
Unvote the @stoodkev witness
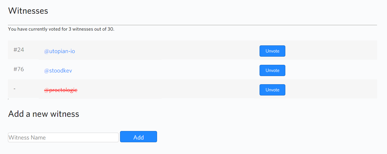[272, 71]
